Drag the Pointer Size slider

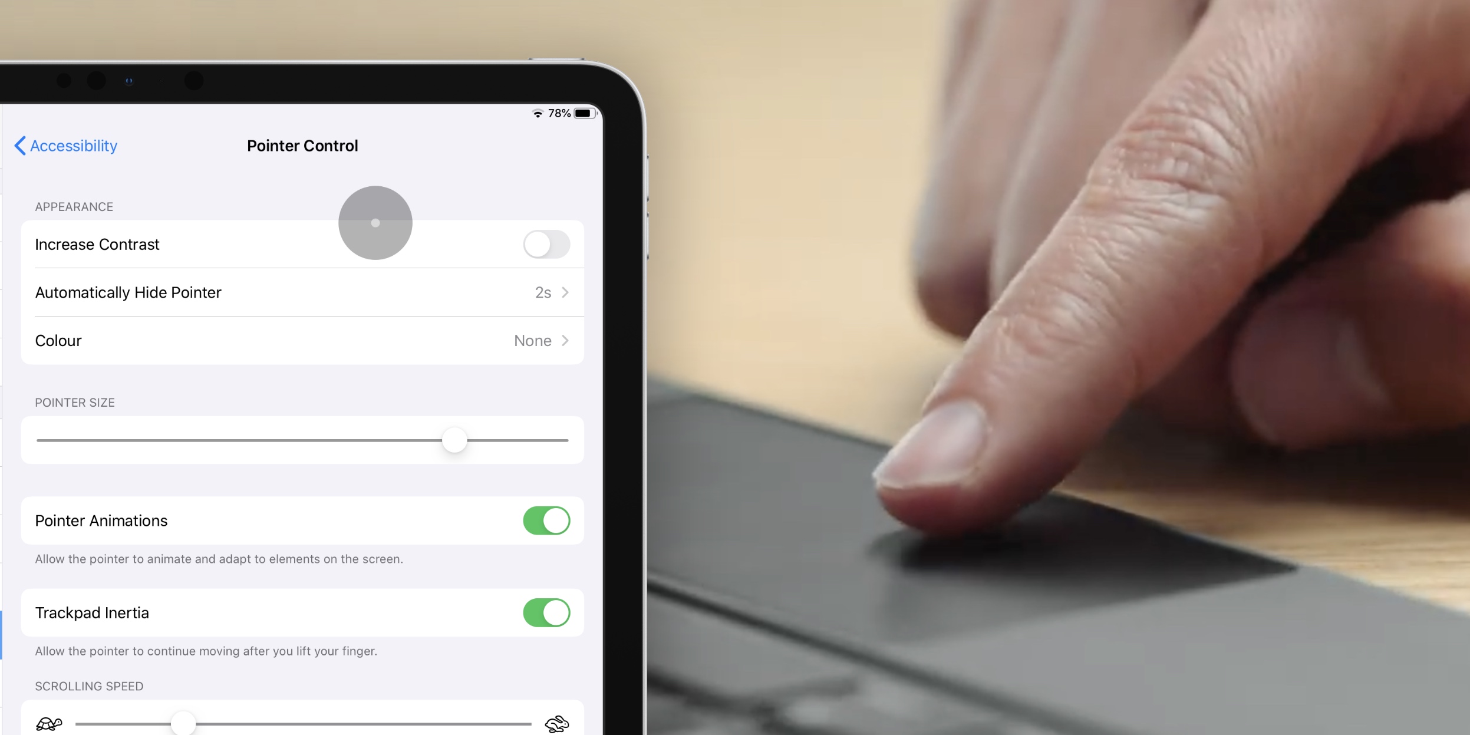coord(454,441)
